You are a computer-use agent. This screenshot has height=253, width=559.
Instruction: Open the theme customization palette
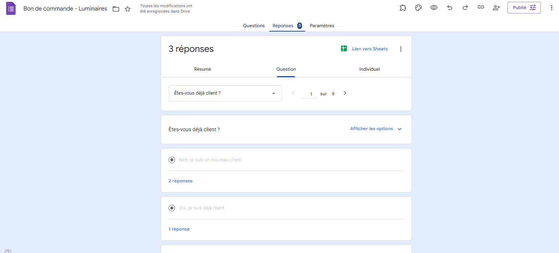tap(418, 7)
